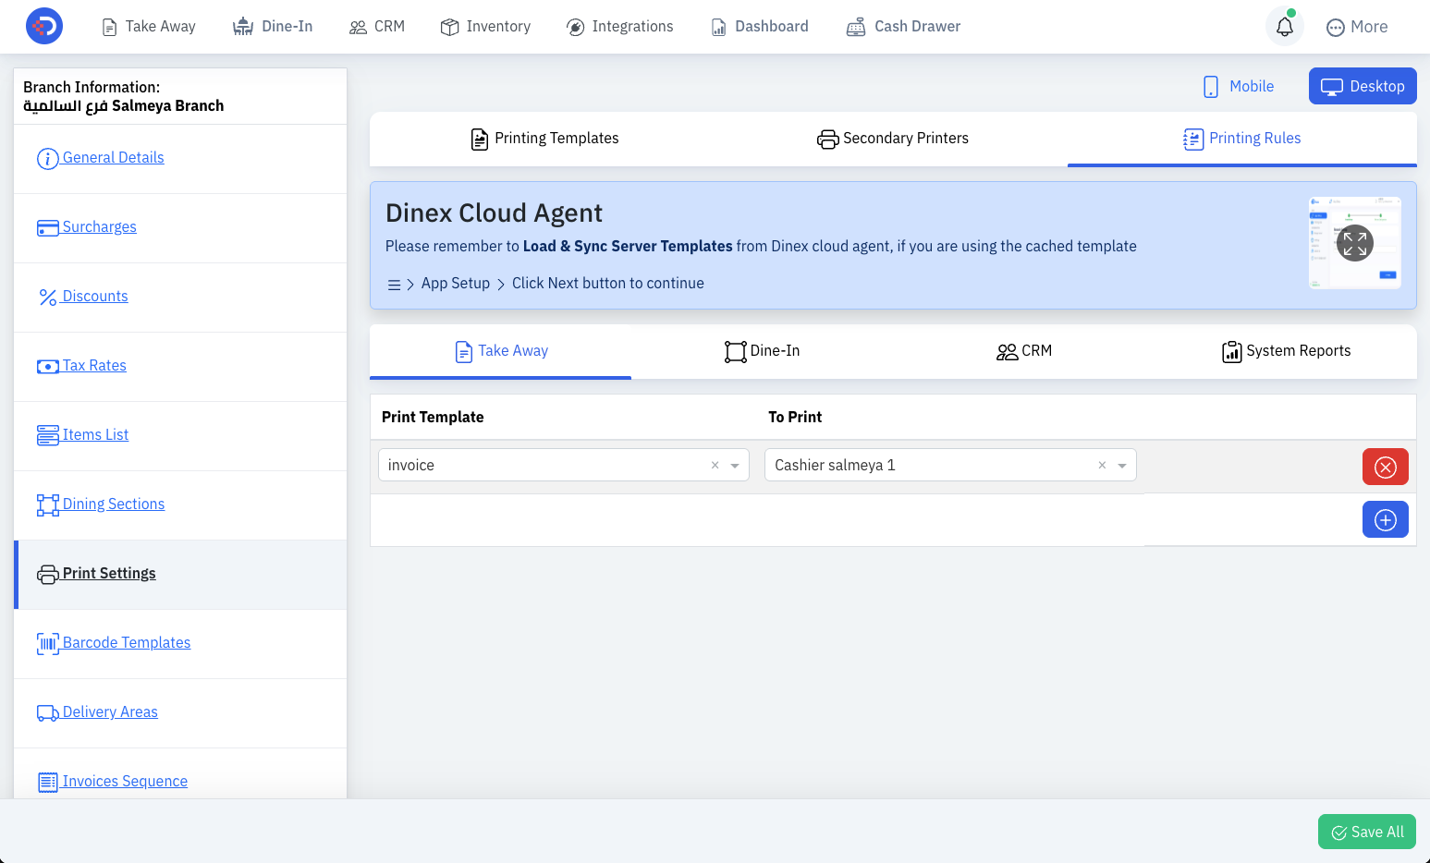Switch to Desktop view

(1363, 86)
